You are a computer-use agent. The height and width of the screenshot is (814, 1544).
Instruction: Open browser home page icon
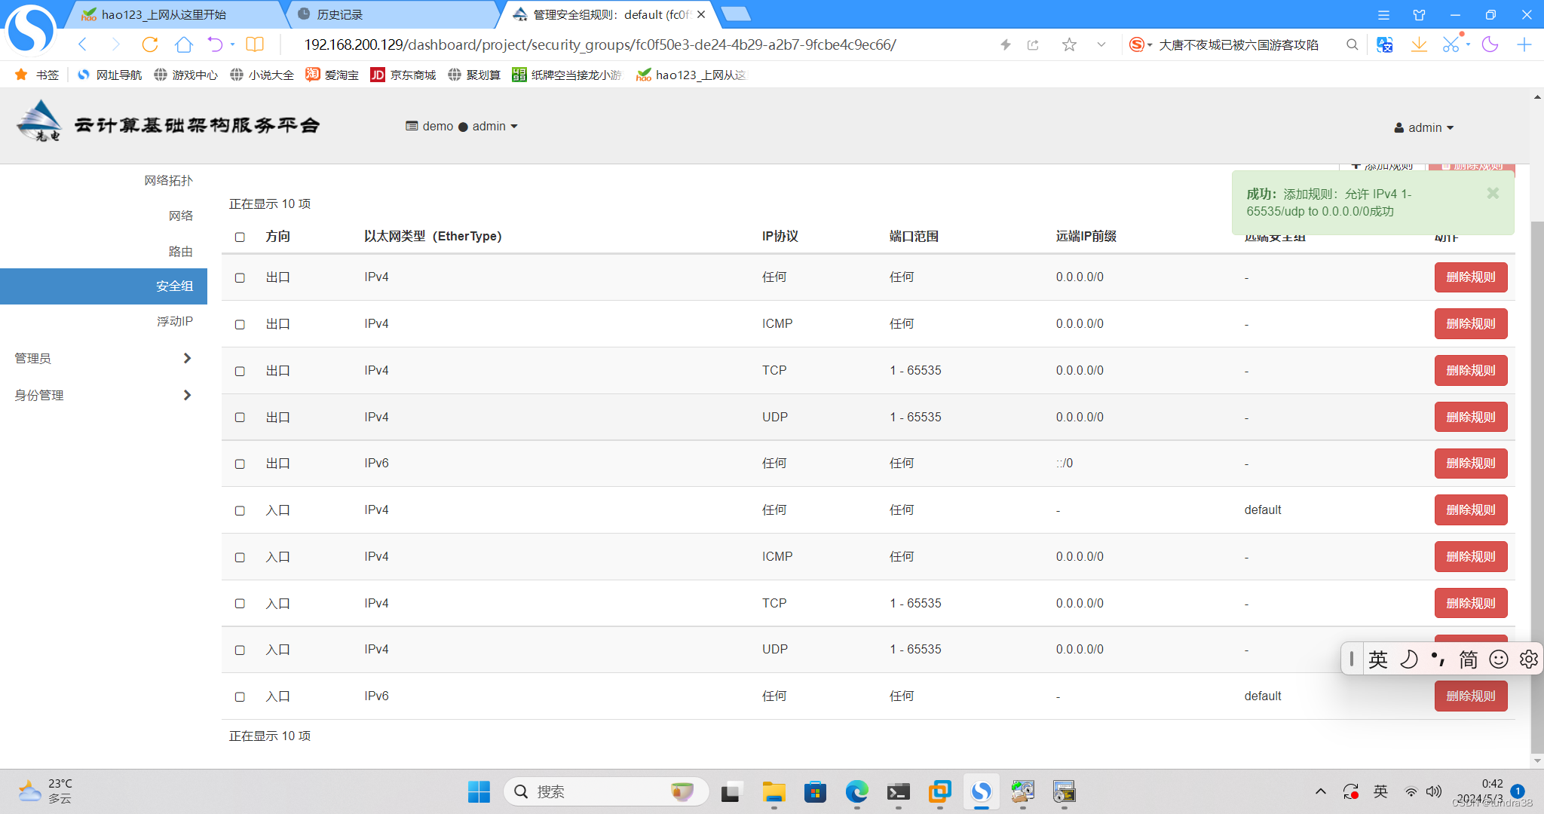point(183,44)
